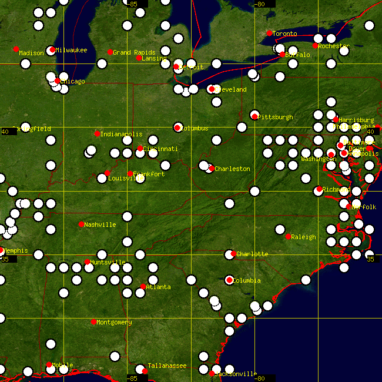Image resolution: width=382 pixels, height=382 pixels.
Task: Click the Pittsburgh red dot
Action: [x=254, y=117]
